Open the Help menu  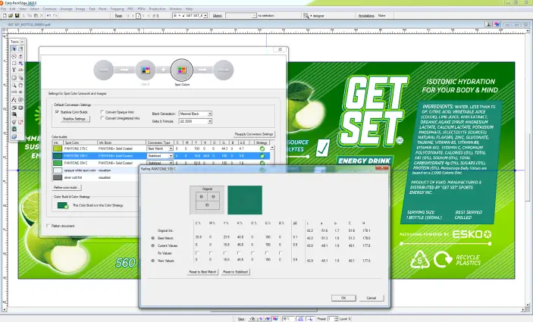189,9
